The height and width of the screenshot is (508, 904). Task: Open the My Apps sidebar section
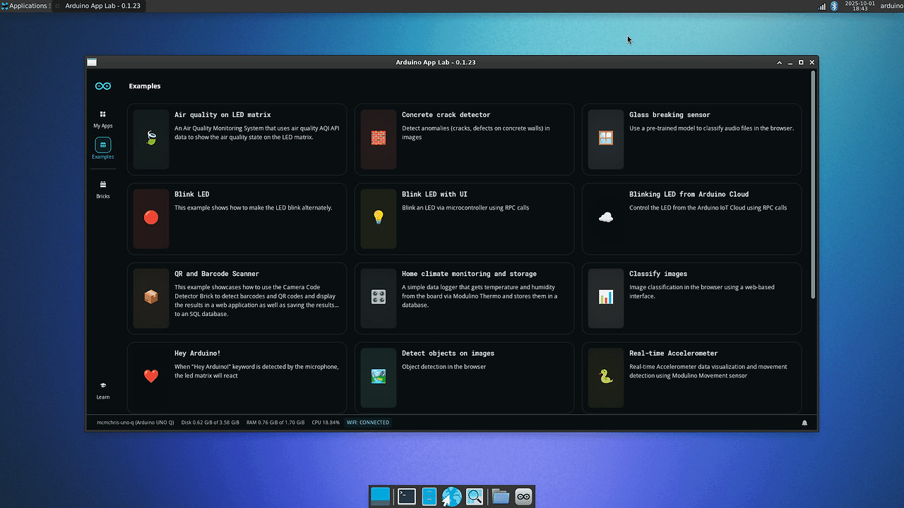point(103,119)
